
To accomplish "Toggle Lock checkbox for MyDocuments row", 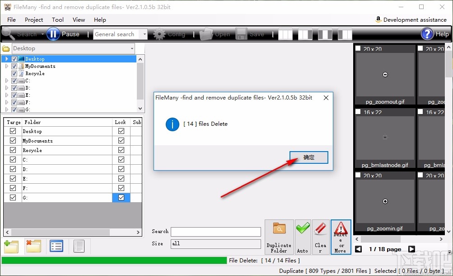I will point(121,141).
